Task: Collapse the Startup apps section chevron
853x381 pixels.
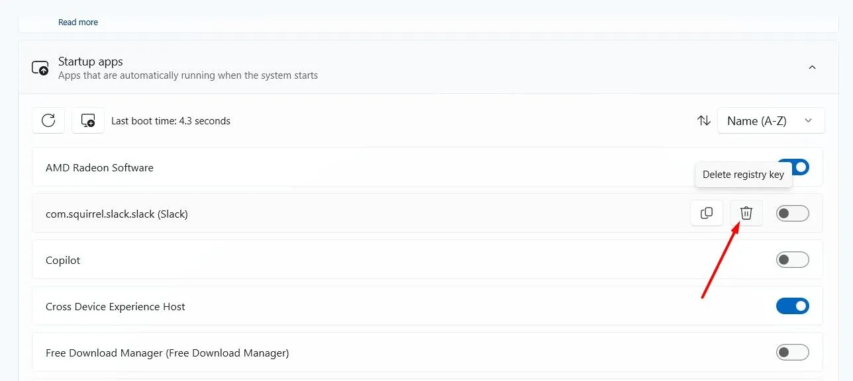Action: tap(812, 67)
